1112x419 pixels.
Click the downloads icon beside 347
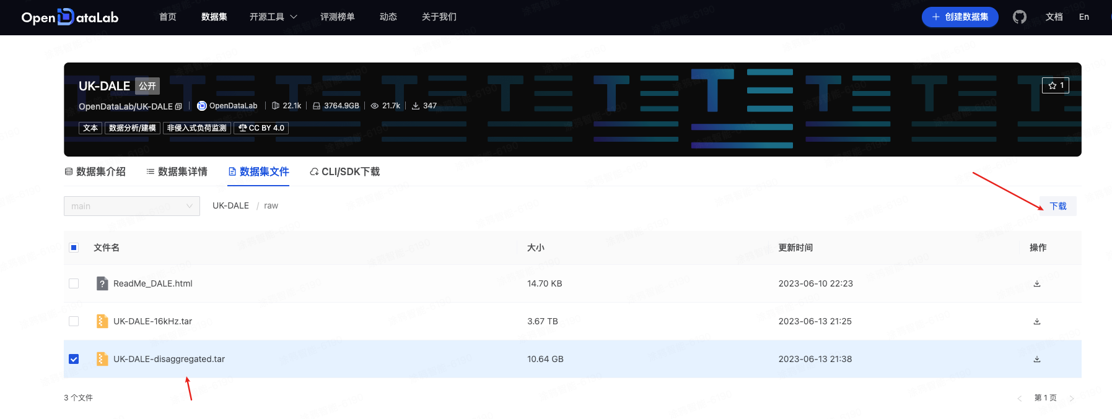point(416,106)
